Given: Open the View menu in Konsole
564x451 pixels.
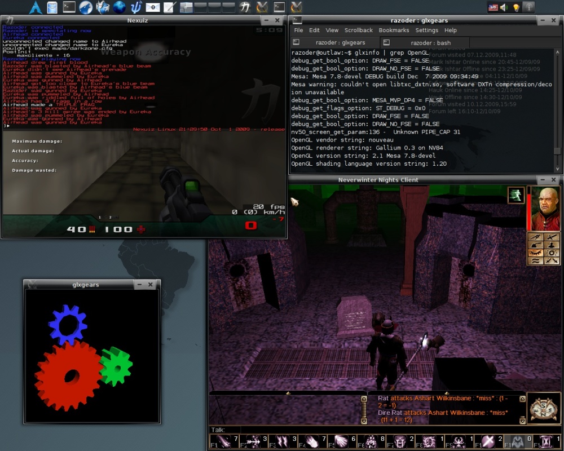Looking at the screenshot, I should pyautogui.click(x=332, y=30).
